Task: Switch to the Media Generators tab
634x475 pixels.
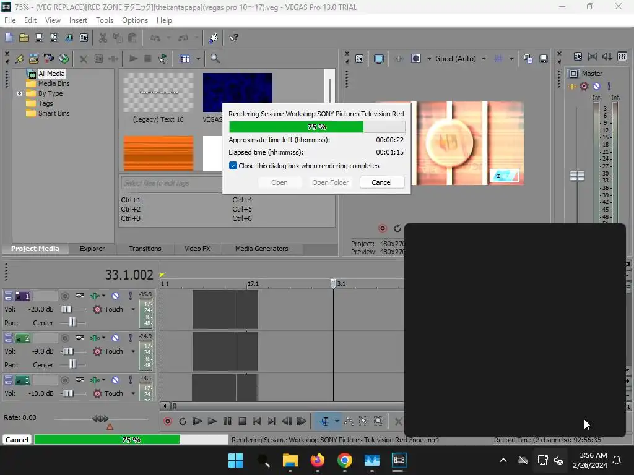Action: 262,249
